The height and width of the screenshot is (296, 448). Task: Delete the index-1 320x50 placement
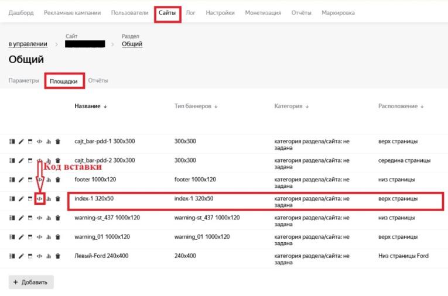click(x=58, y=199)
